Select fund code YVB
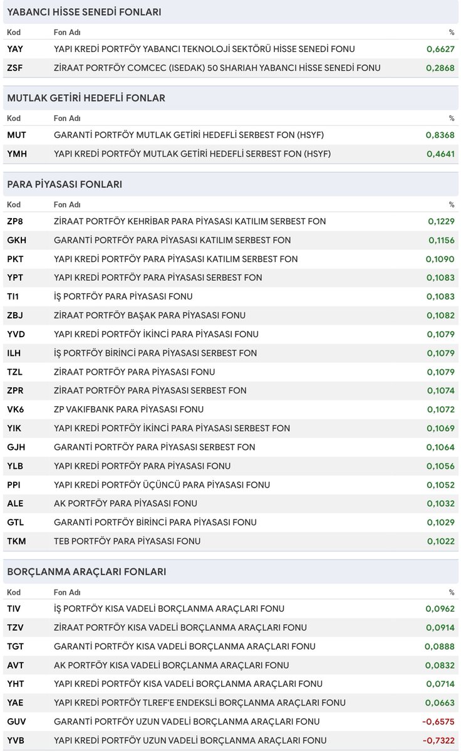The image size is (461, 752). [x=16, y=740]
